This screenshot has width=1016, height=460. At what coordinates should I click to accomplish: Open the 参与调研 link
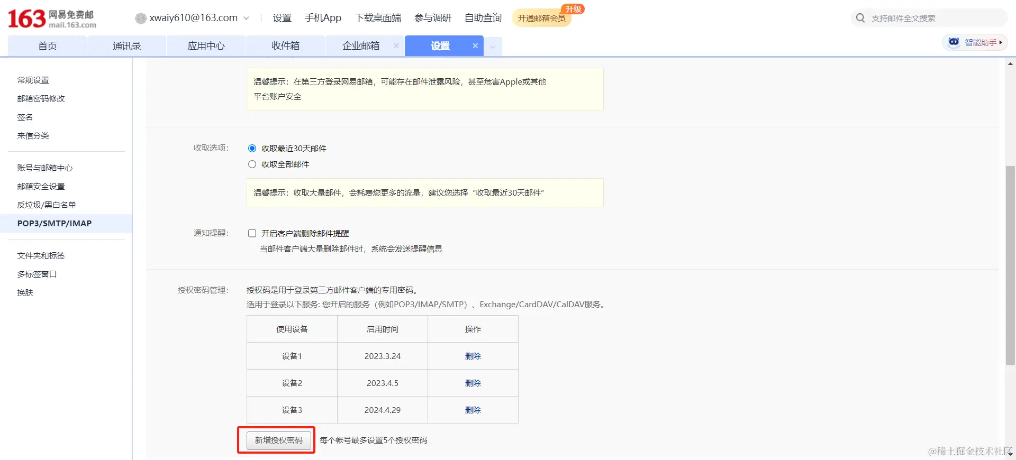[433, 18]
